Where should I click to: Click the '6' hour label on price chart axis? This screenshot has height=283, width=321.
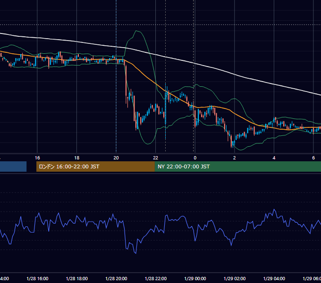(x=313, y=158)
